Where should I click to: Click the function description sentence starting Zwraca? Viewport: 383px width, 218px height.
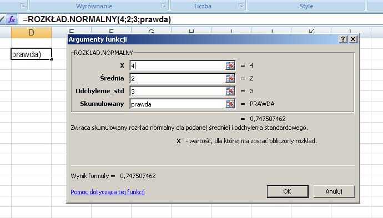(189, 128)
